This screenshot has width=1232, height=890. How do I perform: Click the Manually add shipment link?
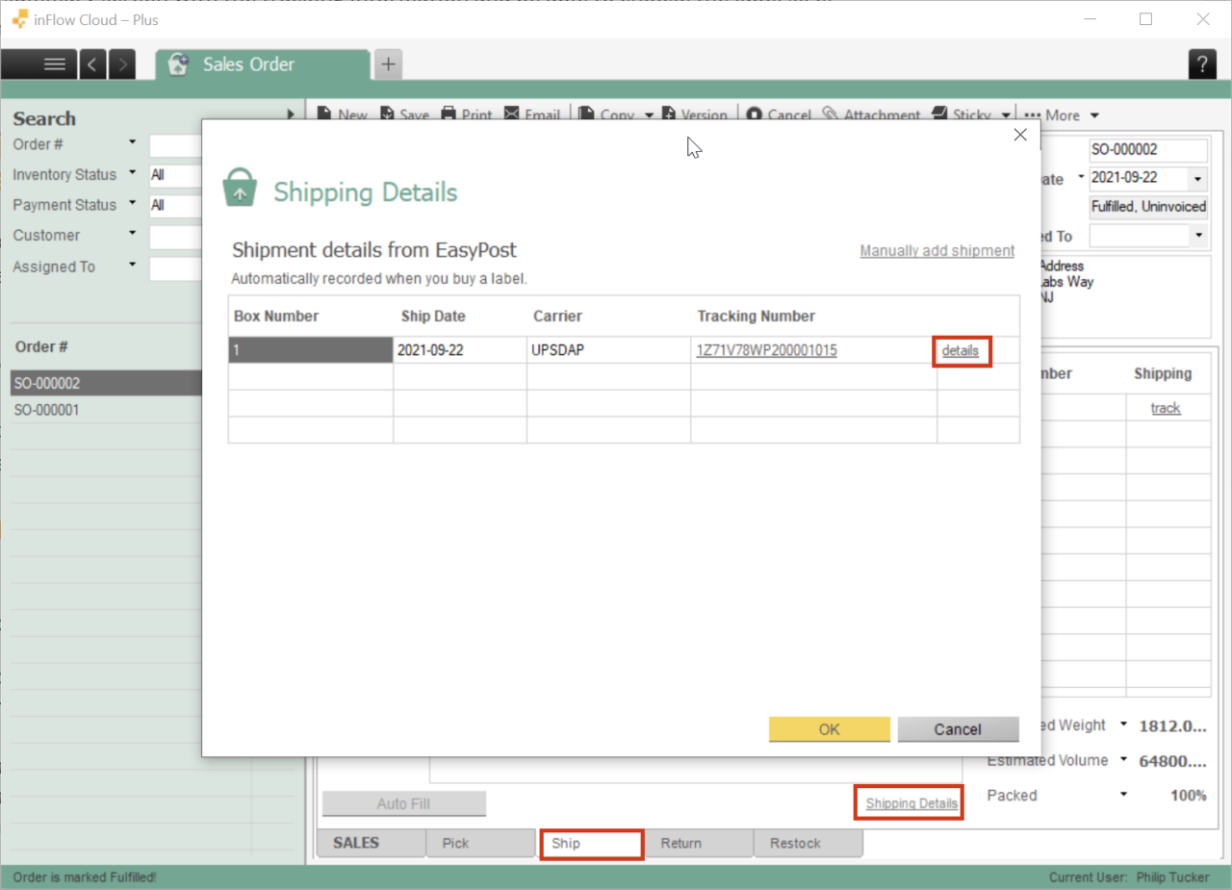point(937,250)
